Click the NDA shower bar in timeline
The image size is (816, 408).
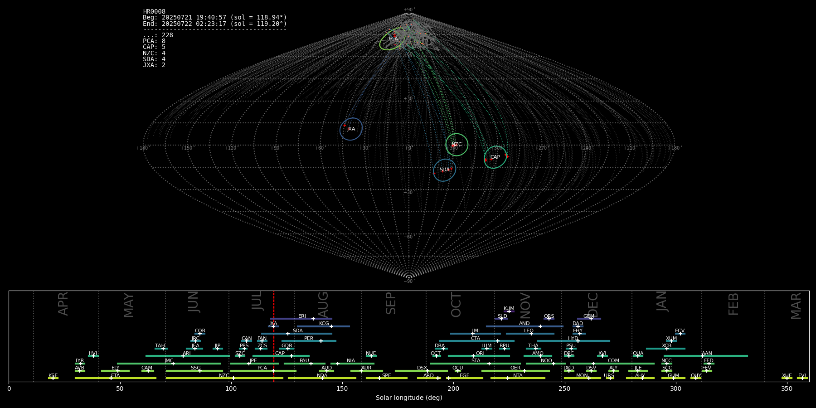[x=322, y=378]
